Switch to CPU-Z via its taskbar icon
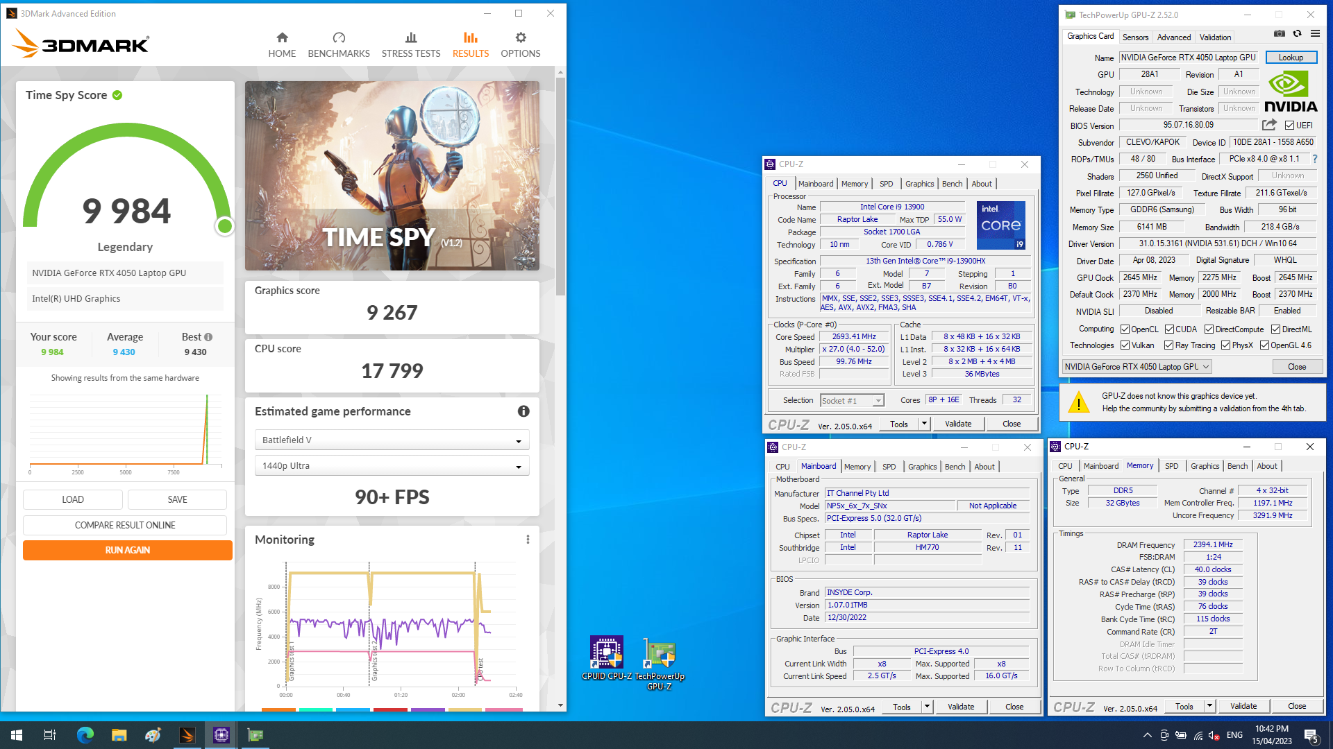The image size is (1333, 749). coord(221,735)
